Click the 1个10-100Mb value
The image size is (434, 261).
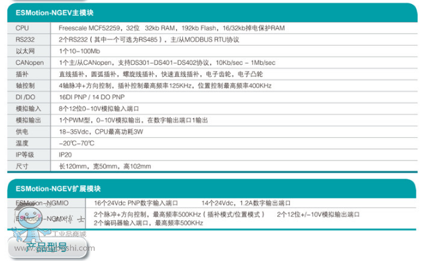click(x=80, y=51)
